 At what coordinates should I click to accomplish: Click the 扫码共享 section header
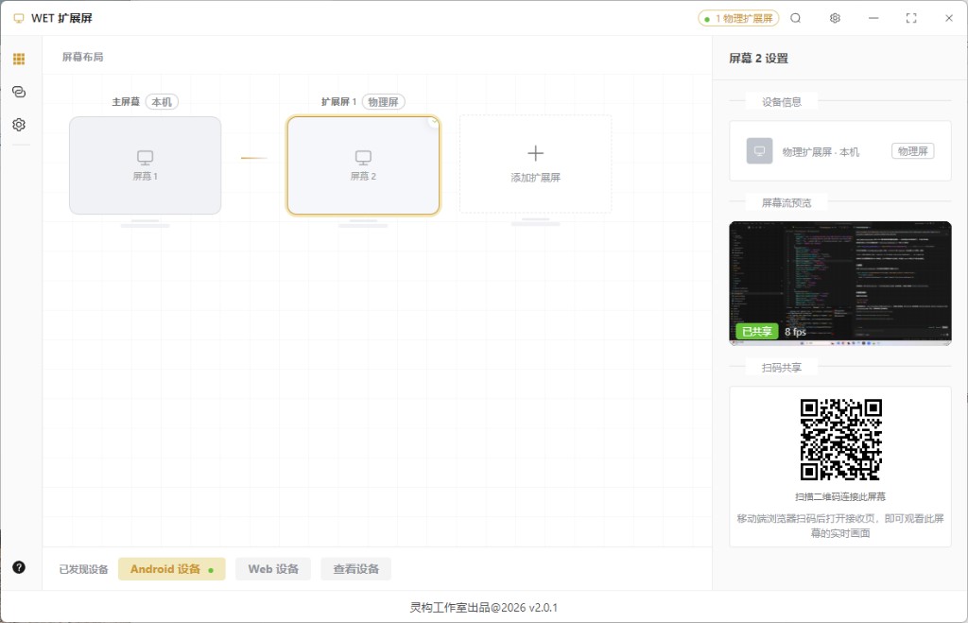[782, 368]
